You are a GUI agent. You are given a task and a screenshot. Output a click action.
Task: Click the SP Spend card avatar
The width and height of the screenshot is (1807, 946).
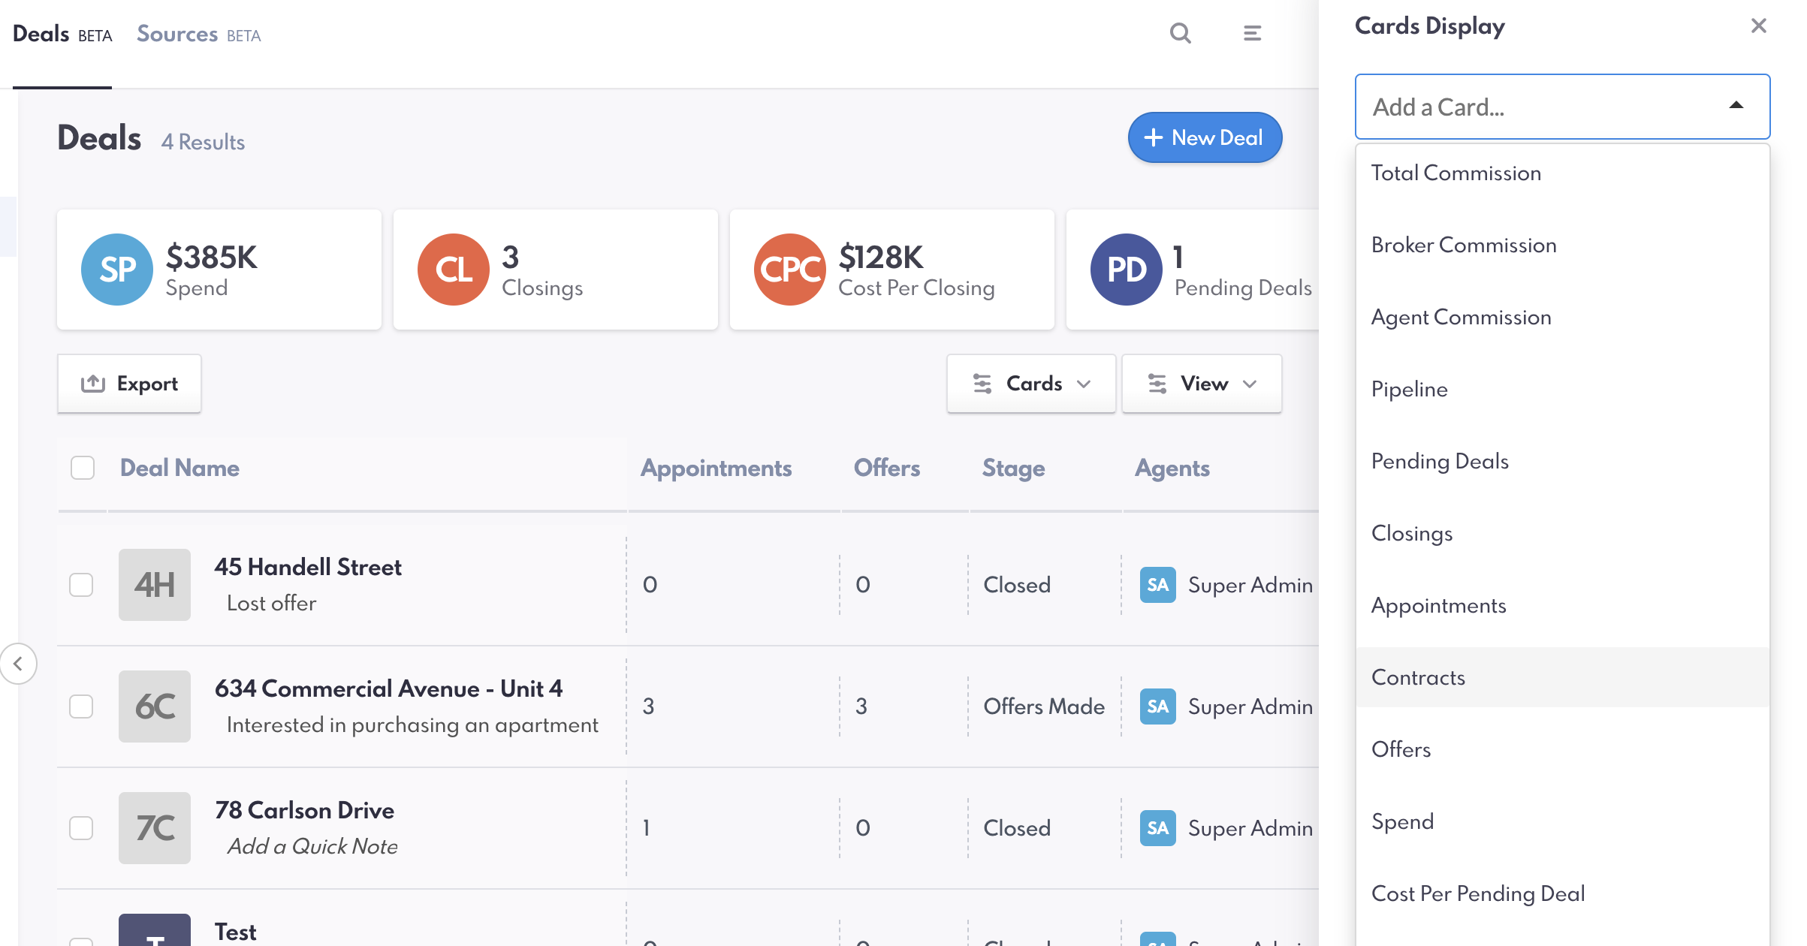[x=117, y=270]
